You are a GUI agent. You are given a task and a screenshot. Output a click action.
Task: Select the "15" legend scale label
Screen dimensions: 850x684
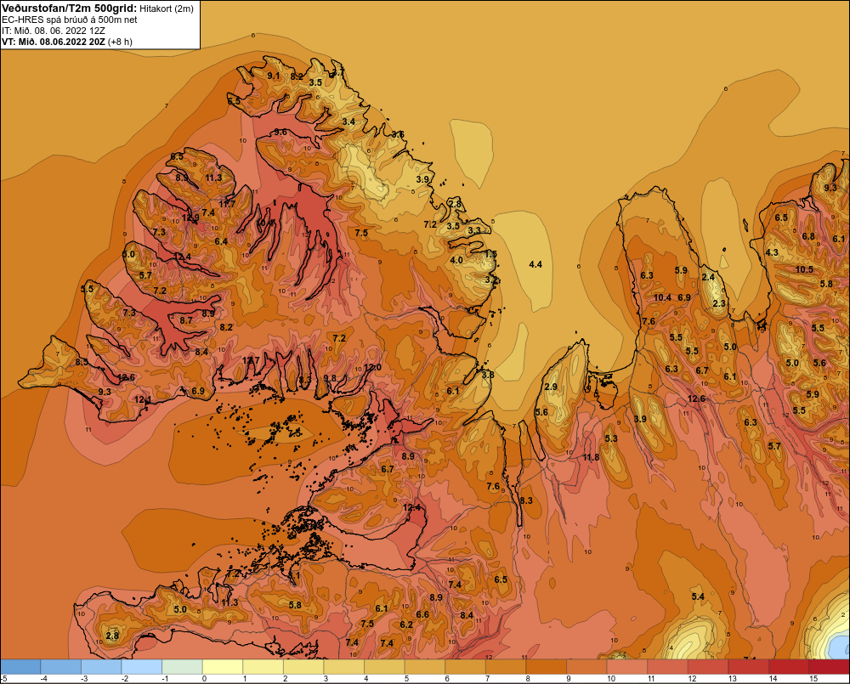(813, 679)
